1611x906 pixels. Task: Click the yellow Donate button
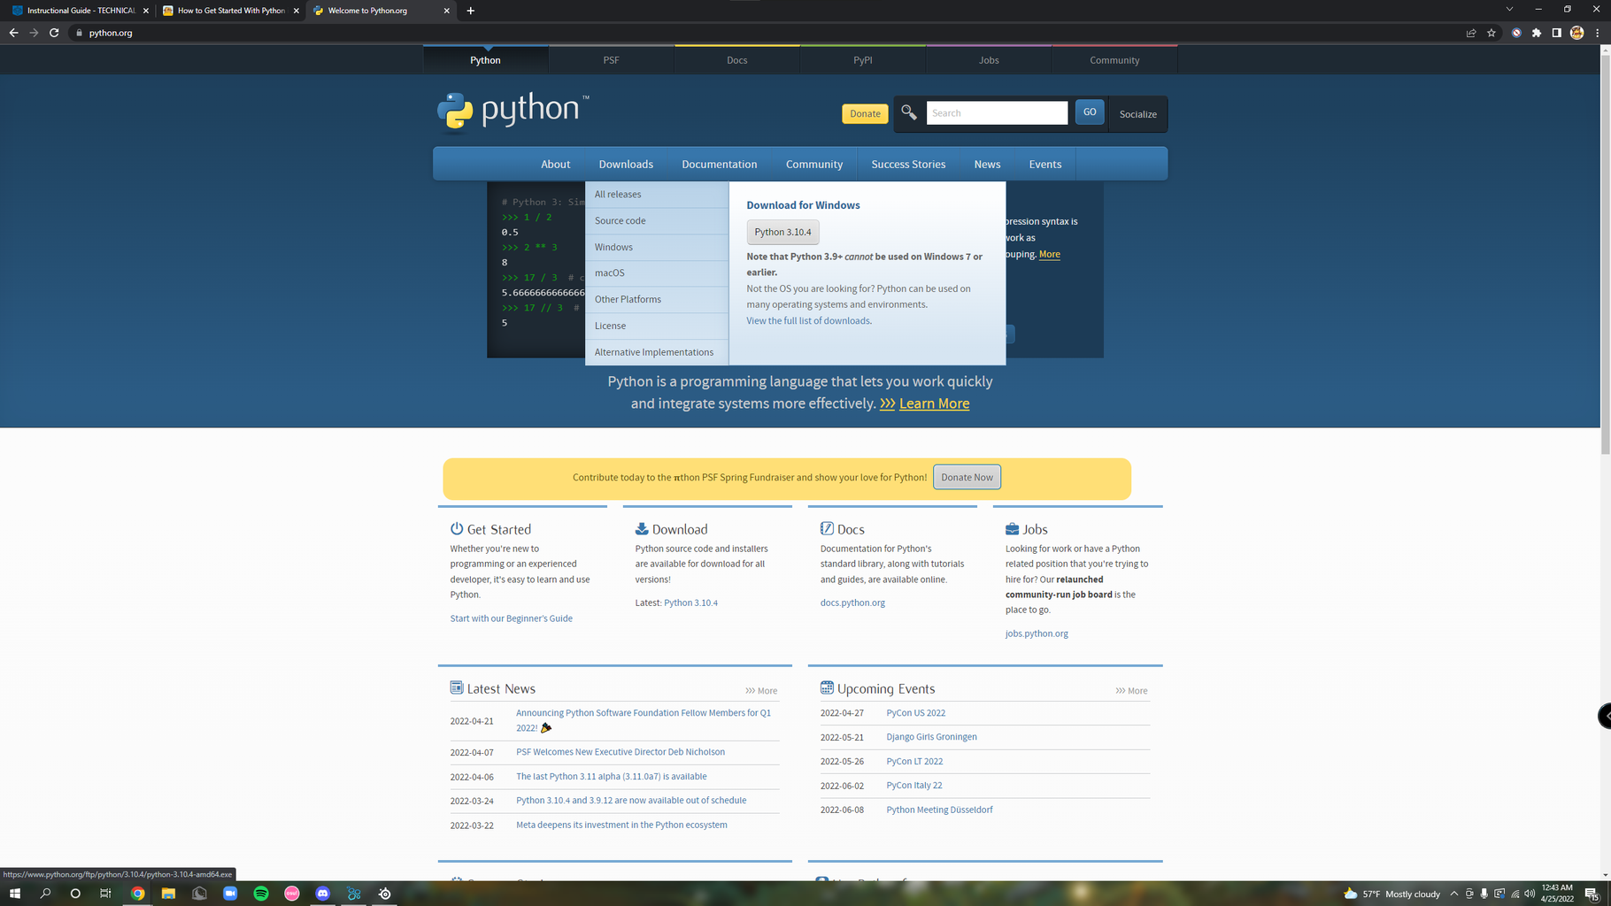pyautogui.click(x=865, y=113)
